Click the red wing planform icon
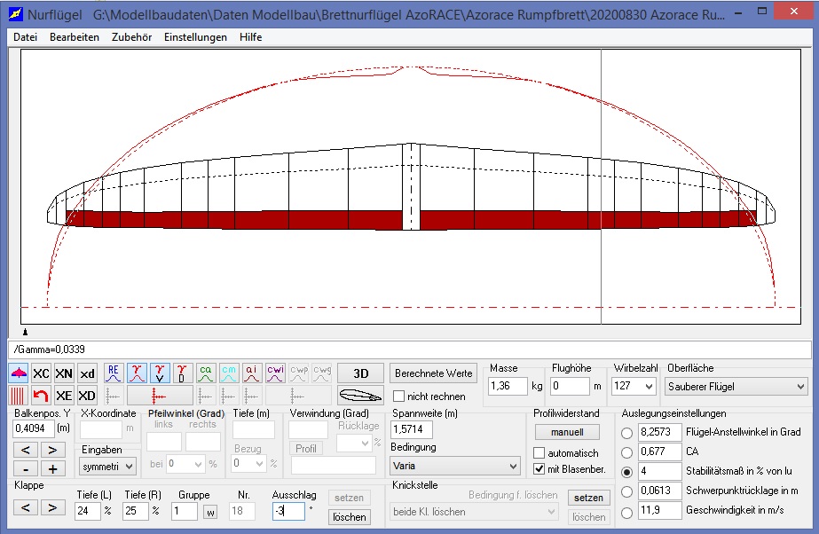819x534 pixels. [19, 373]
